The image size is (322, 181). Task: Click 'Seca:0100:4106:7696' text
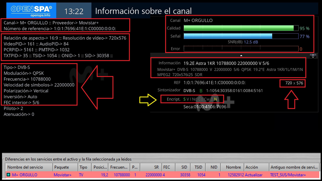[205, 107]
